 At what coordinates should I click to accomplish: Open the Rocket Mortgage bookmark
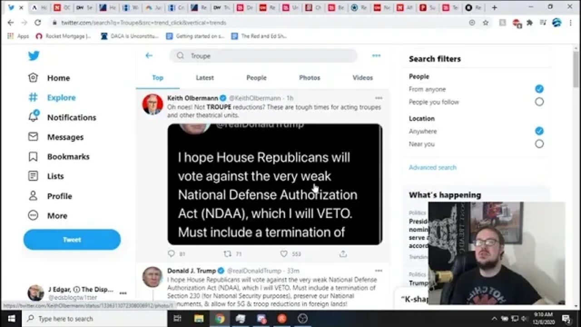pyautogui.click(x=64, y=36)
